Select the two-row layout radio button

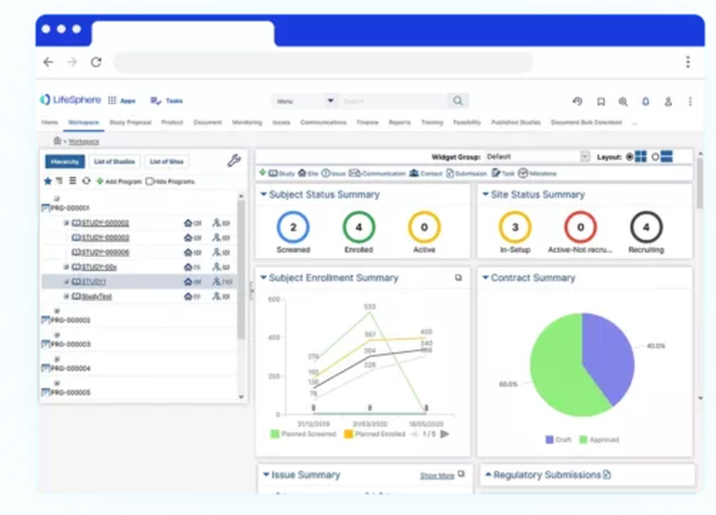[x=655, y=157]
